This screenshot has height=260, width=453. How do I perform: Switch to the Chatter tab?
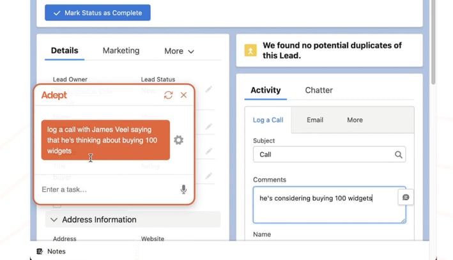(x=318, y=90)
